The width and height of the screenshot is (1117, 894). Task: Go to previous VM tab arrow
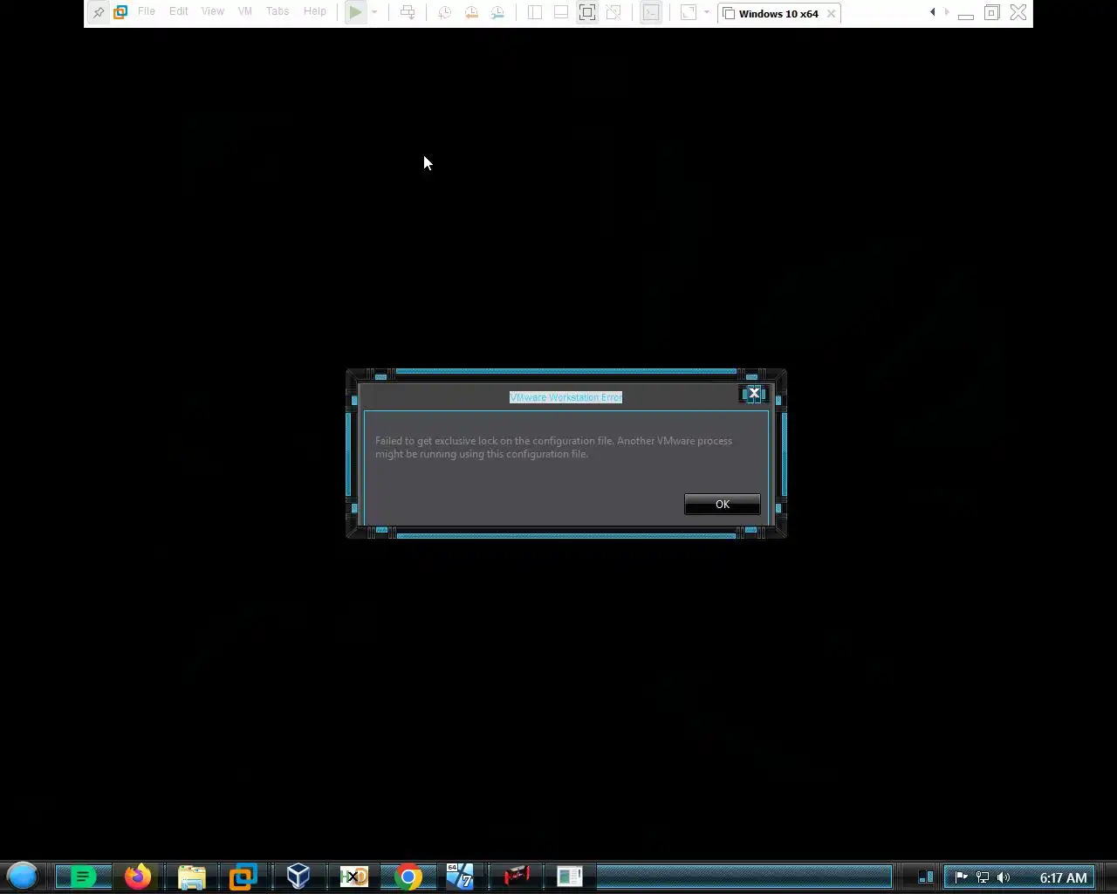(x=933, y=12)
